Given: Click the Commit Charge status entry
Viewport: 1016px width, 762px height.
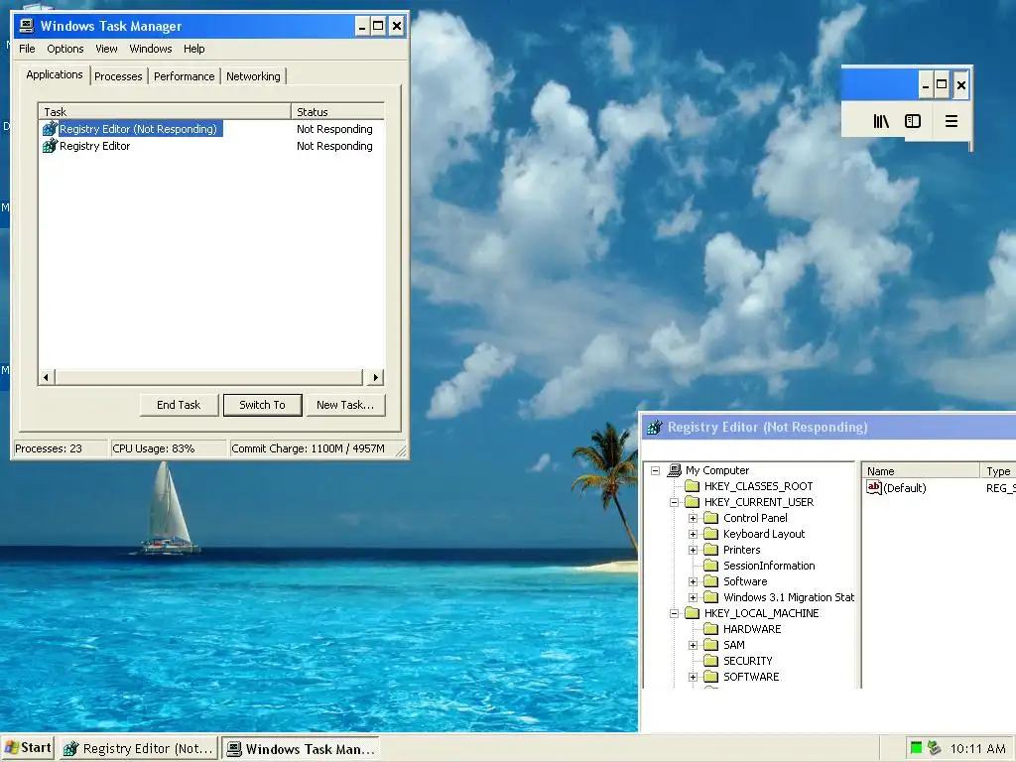Looking at the screenshot, I should pos(309,448).
